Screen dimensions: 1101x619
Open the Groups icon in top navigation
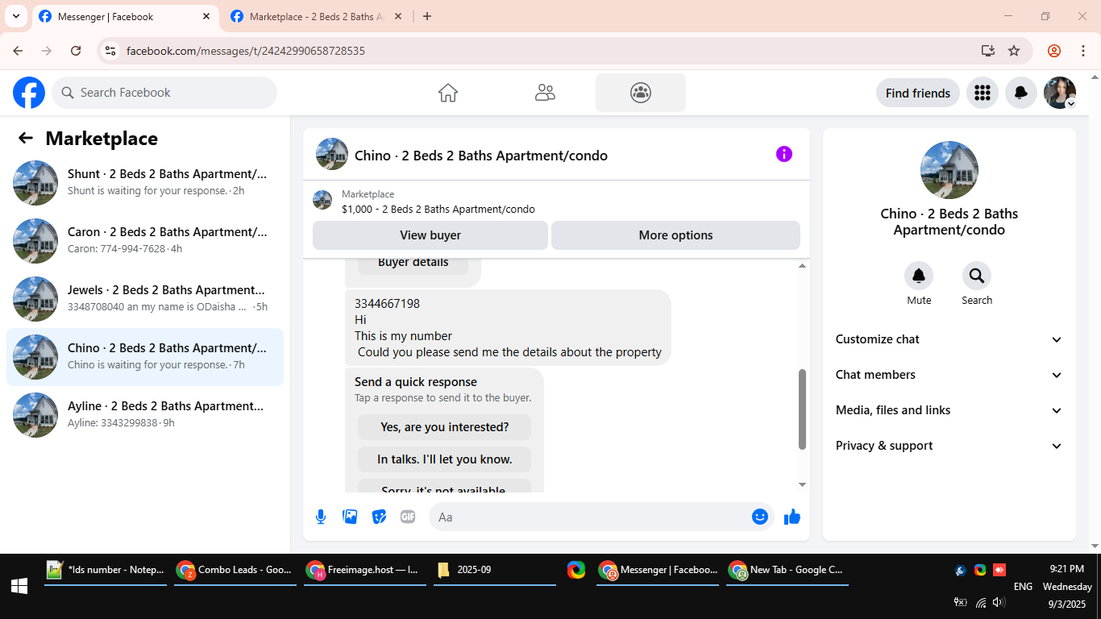coord(641,93)
